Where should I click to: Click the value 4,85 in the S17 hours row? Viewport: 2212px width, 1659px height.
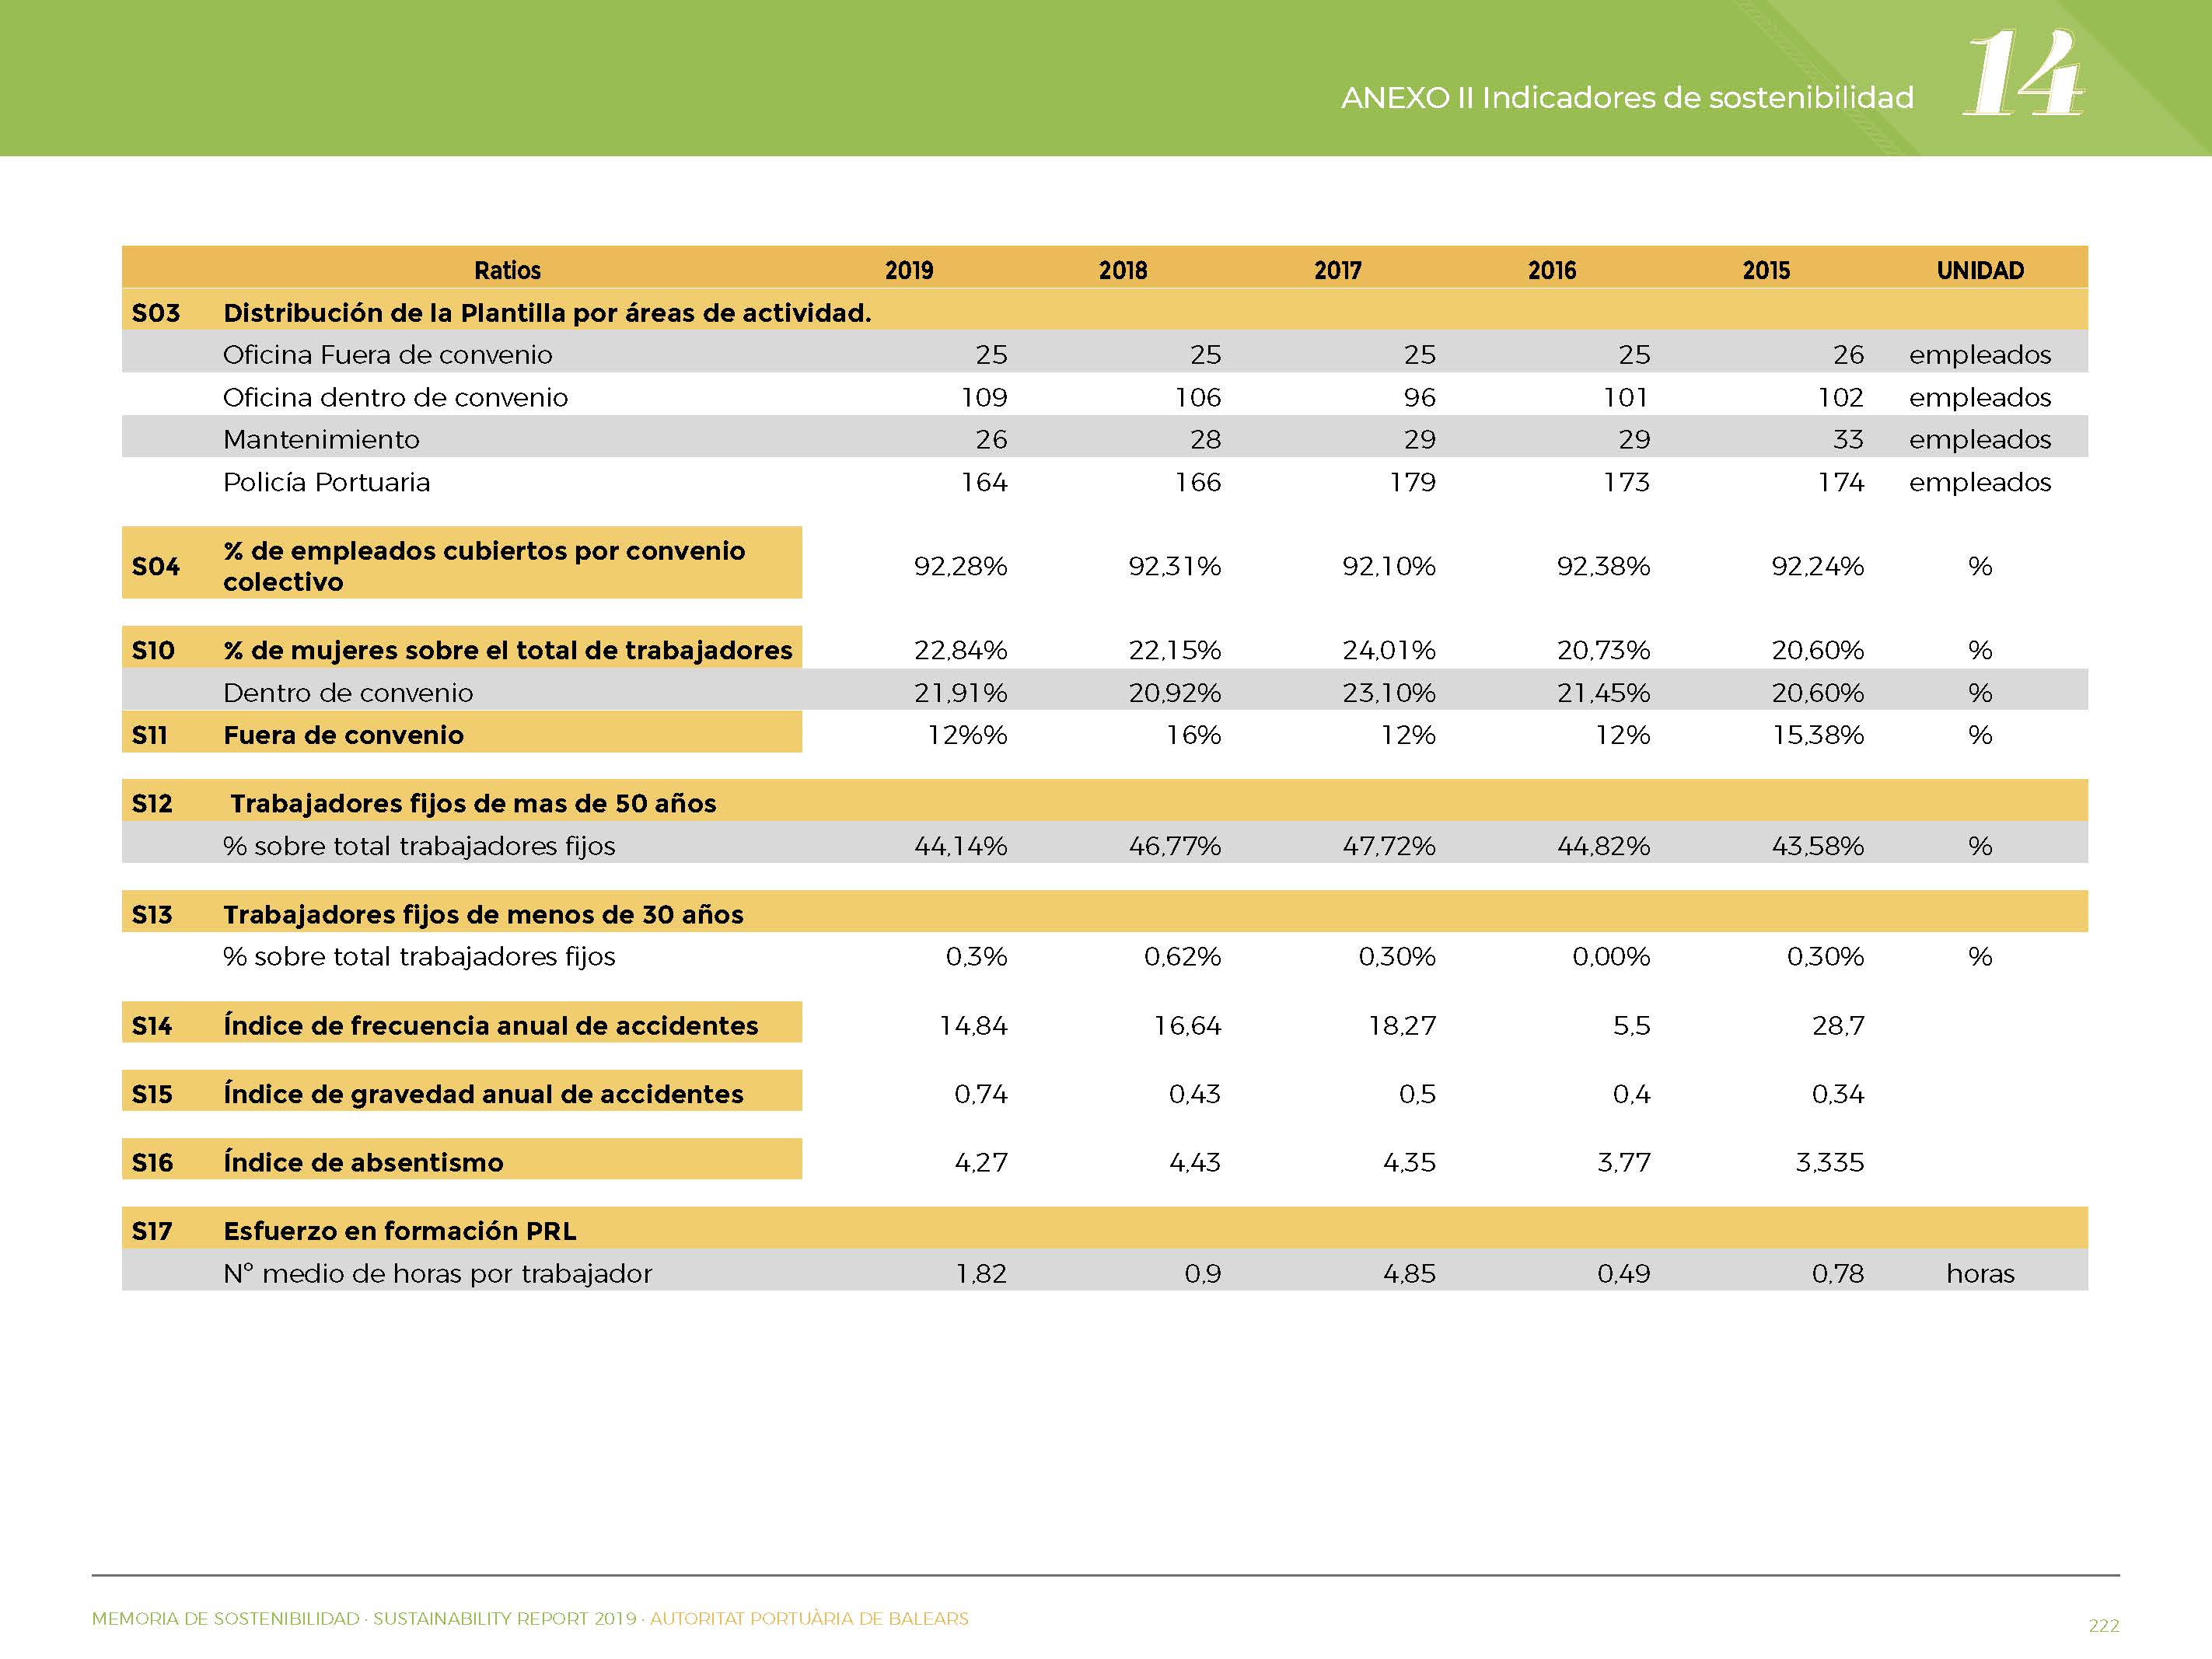(1409, 1274)
